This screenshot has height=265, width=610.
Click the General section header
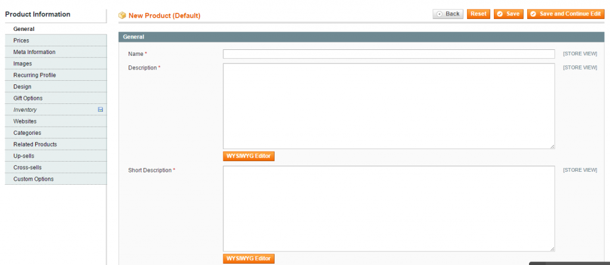[361, 37]
